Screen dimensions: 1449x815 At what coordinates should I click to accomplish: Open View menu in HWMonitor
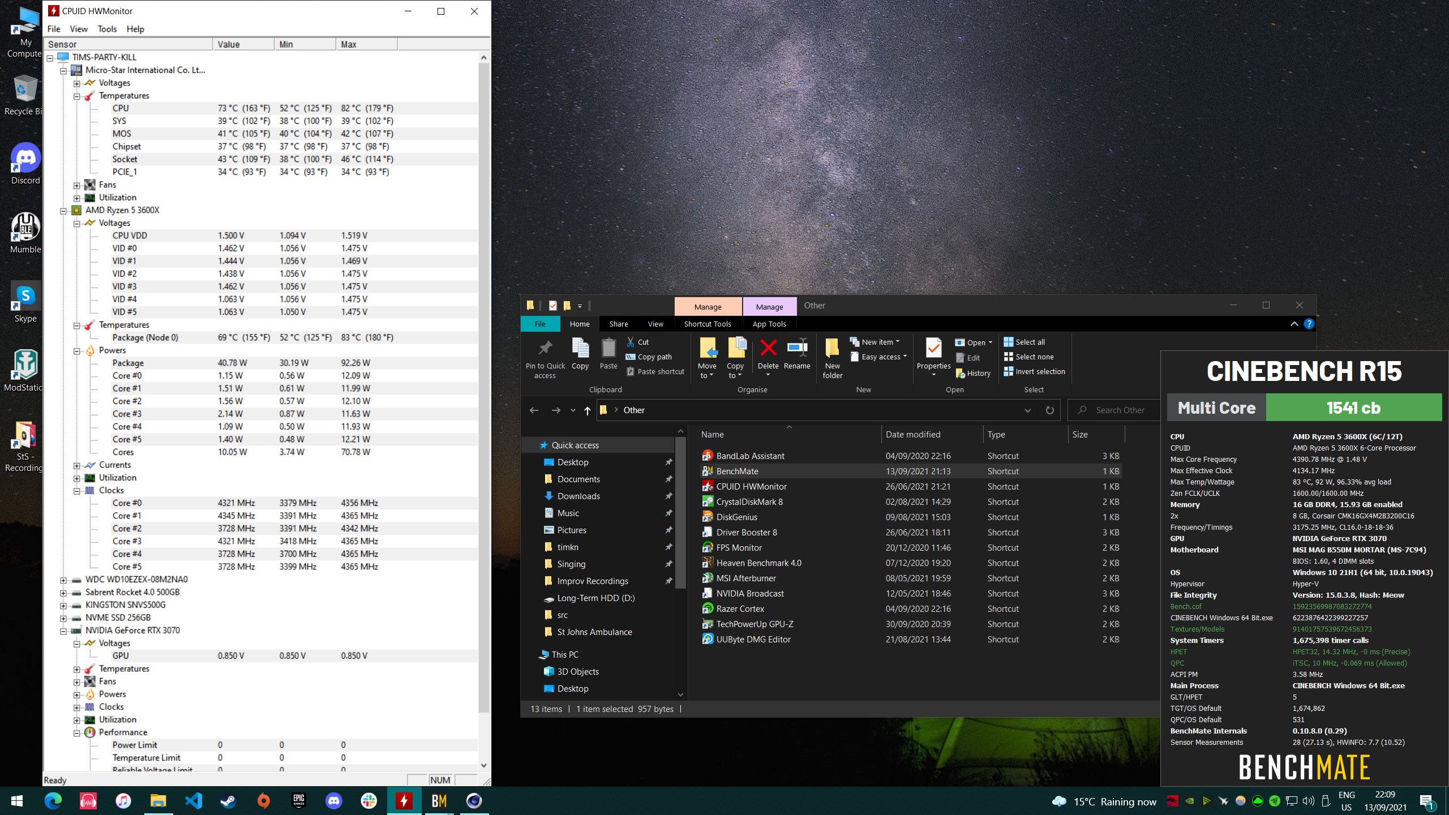(x=79, y=29)
